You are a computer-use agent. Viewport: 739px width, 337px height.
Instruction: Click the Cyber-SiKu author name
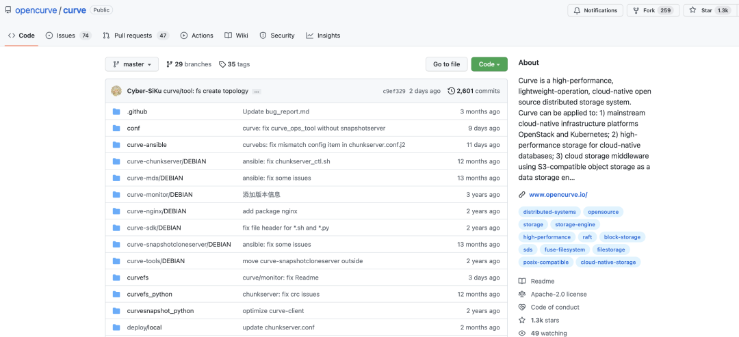click(144, 91)
